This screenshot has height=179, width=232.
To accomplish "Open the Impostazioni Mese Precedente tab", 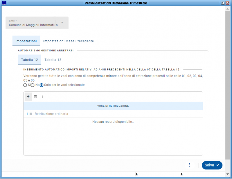I will [69, 41].
